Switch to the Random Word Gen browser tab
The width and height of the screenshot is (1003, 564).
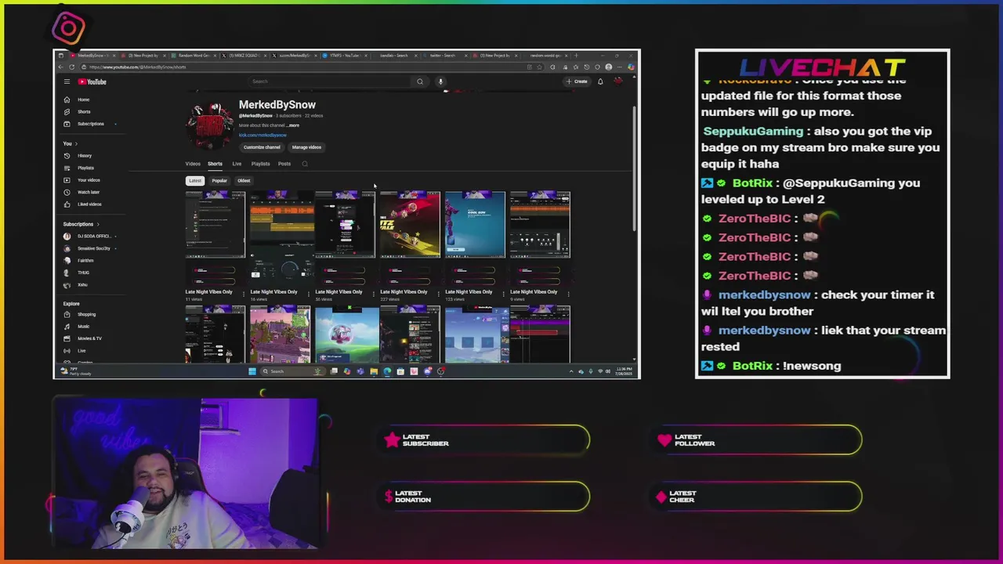tap(193, 56)
